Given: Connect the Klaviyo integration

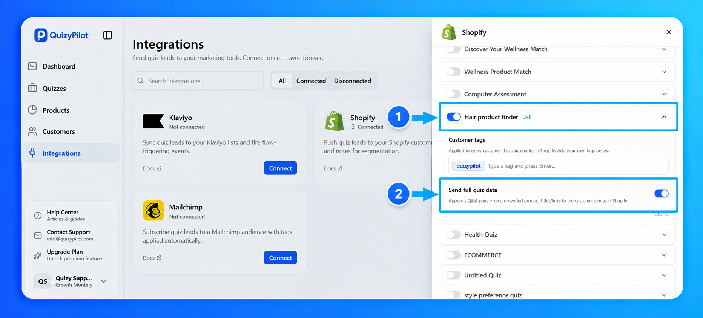Looking at the screenshot, I should point(280,168).
